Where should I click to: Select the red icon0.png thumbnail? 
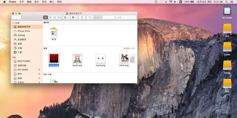[x=54, y=58]
